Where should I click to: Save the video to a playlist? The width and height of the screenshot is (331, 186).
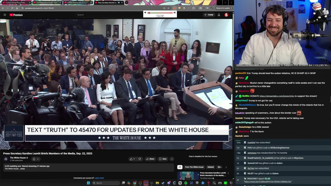tap(163, 159)
